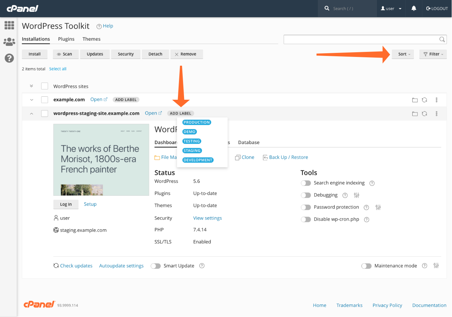Toggle Smart Update on
The height and width of the screenshot is (317, 452).
click(156, 266)
